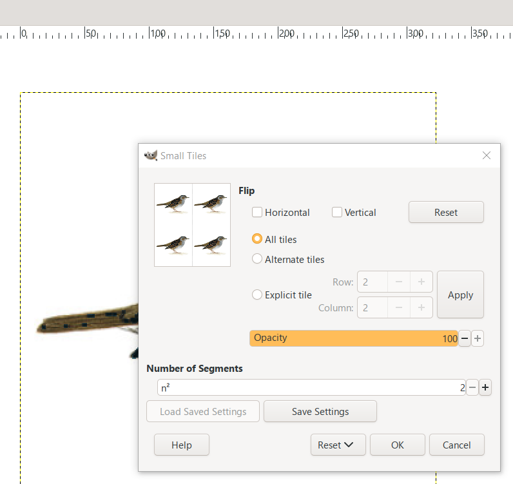Click the Row value field
Screen dimensions: 513x484
[373, 282]
